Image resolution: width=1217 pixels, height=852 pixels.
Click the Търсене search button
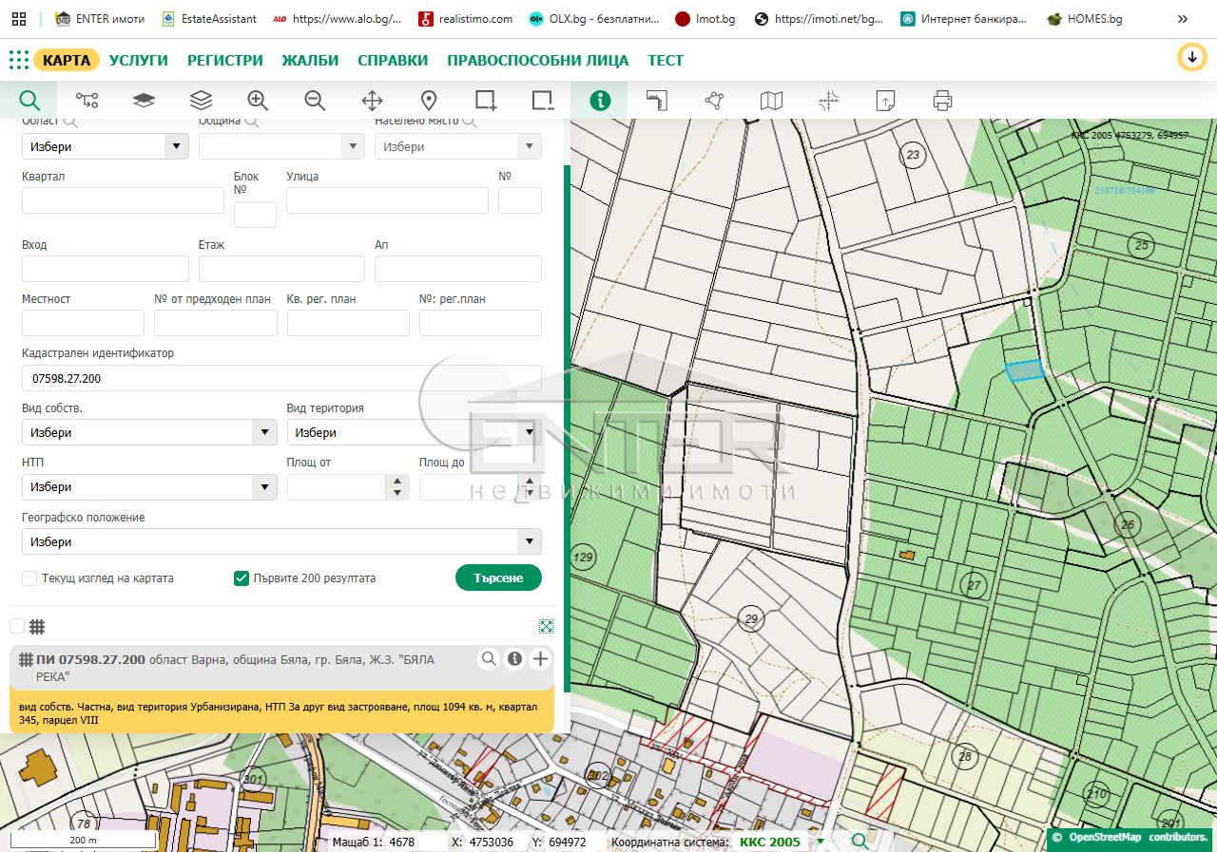498,577
